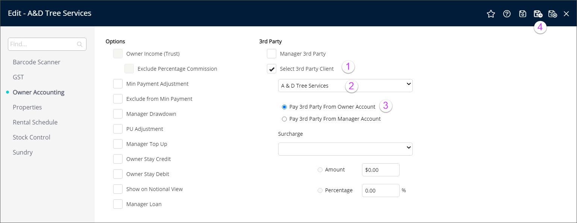
Task: Enable the Manager Loan checkbox
Action: (x=118, y=204)
